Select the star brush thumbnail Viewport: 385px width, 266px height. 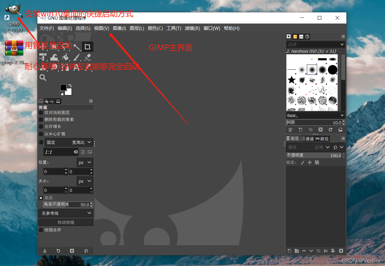tap(291, 80)
